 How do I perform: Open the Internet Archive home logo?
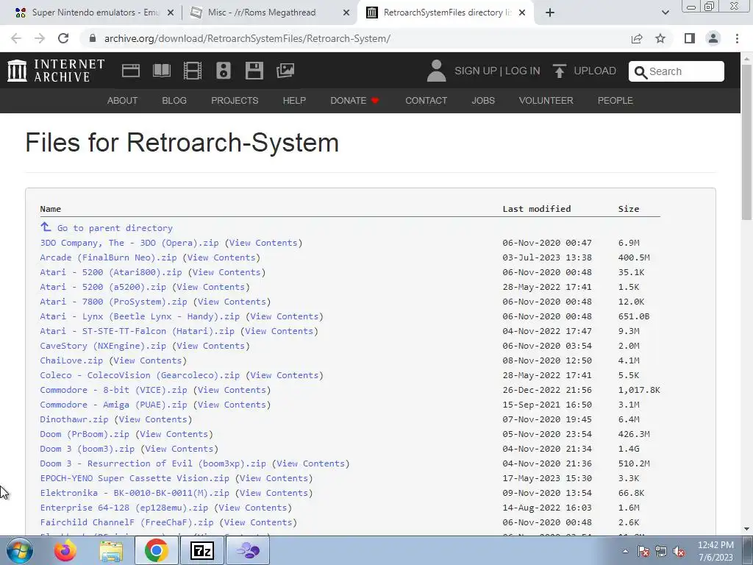56,71
